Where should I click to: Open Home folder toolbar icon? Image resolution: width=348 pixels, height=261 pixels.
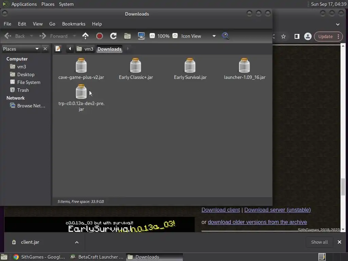point(127,36)
